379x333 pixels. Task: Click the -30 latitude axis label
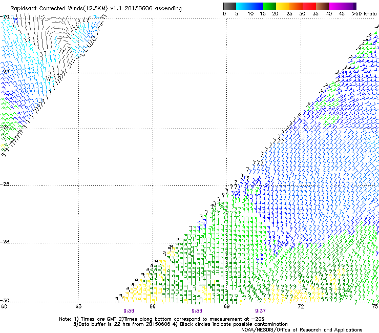[5, 301]
